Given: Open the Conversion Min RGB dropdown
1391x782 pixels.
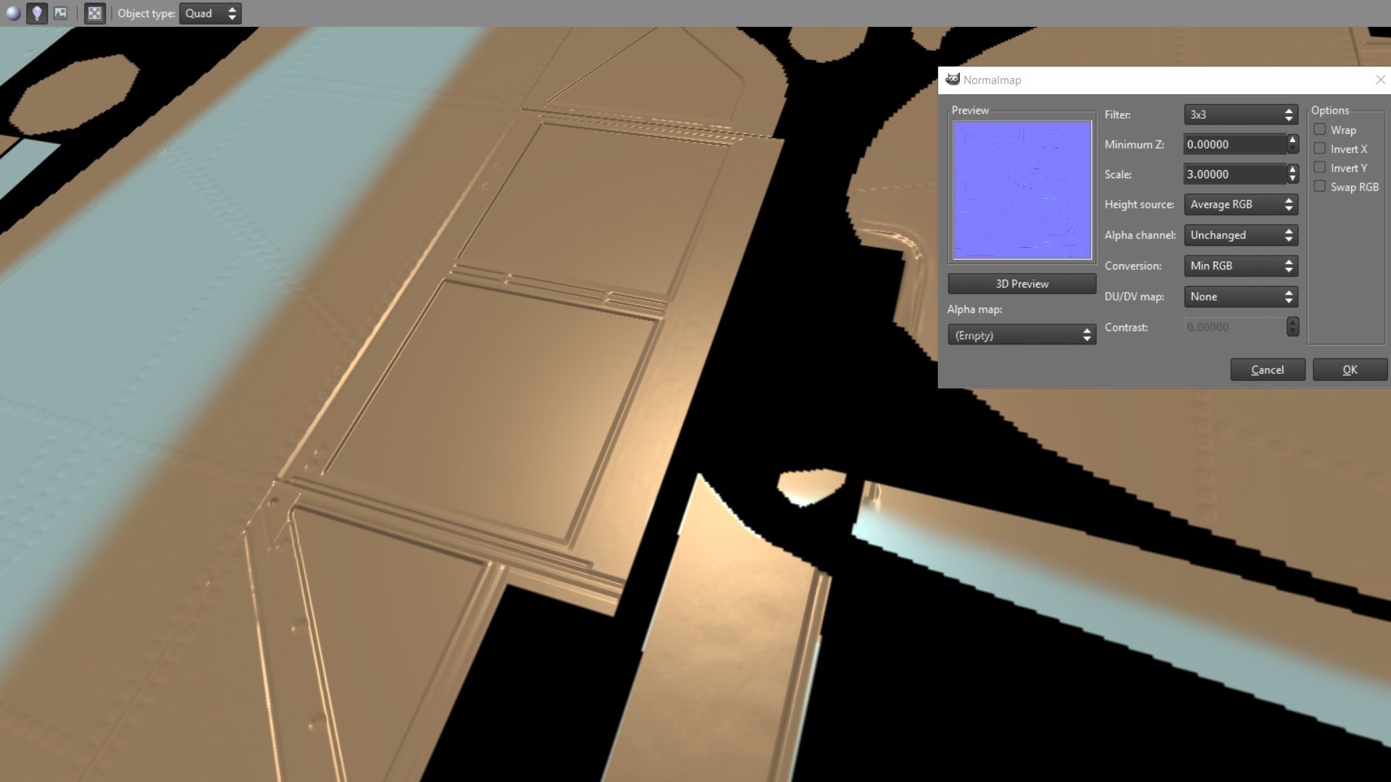Looking at the screenshot, I should (1240, 266).
